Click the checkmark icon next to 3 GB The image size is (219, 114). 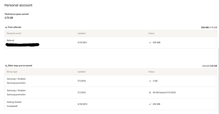coord(150,81)
